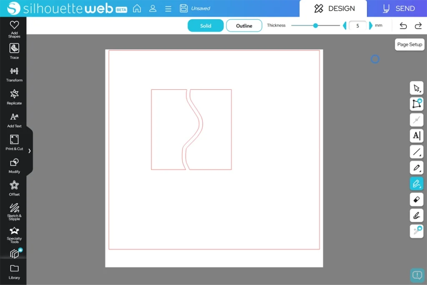Select the Text tool in right toolbar

[416, 136]
